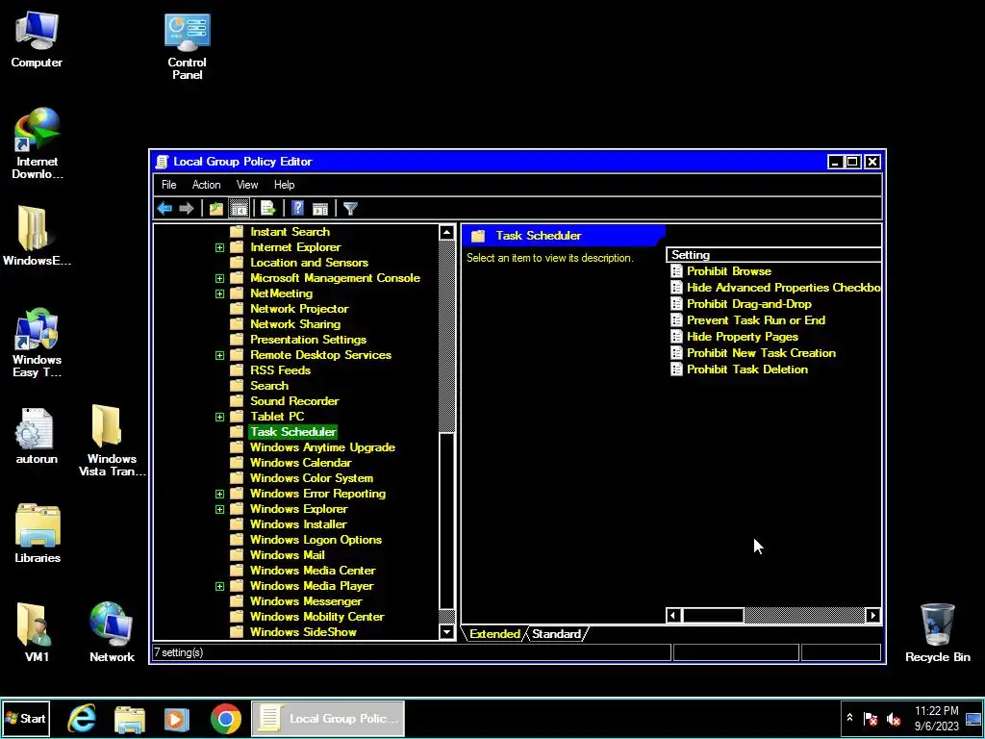985x739 pixels.
Task: Switch to the Standard tab
Action: [556, 633]
